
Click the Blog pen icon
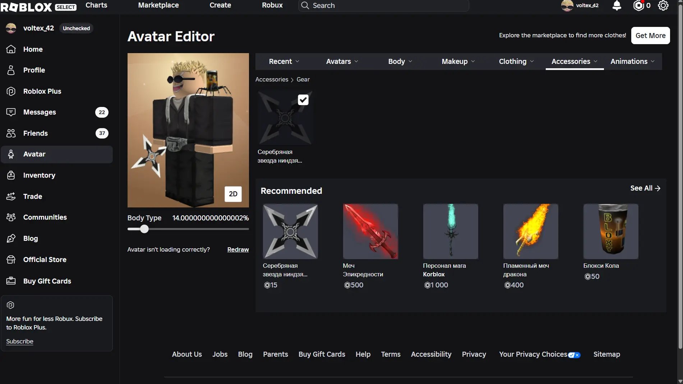point(11,238)
